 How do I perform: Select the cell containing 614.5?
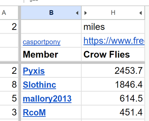point(113,98)
